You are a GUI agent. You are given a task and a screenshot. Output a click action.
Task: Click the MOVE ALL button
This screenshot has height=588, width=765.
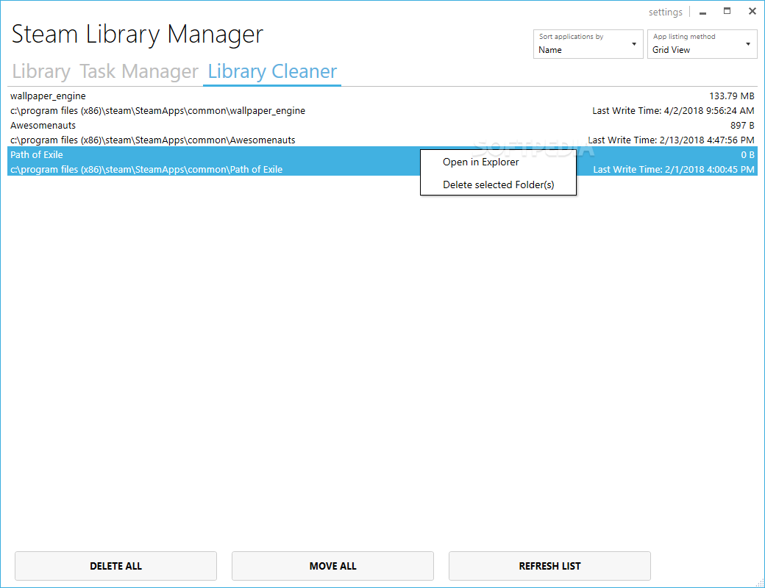click(x=332, y=566)
